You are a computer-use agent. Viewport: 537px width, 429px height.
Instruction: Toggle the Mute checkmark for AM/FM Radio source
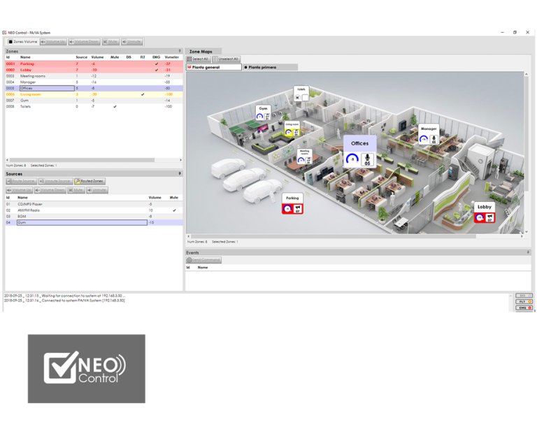click(174, 210)
